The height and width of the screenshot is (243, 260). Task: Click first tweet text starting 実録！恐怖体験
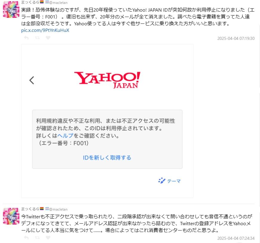point(138,17)
